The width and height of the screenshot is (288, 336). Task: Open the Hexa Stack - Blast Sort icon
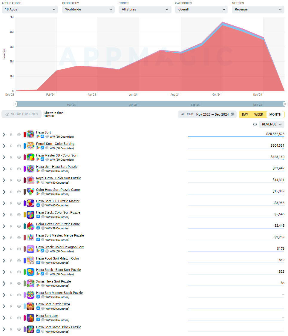(x=30, y=272)
